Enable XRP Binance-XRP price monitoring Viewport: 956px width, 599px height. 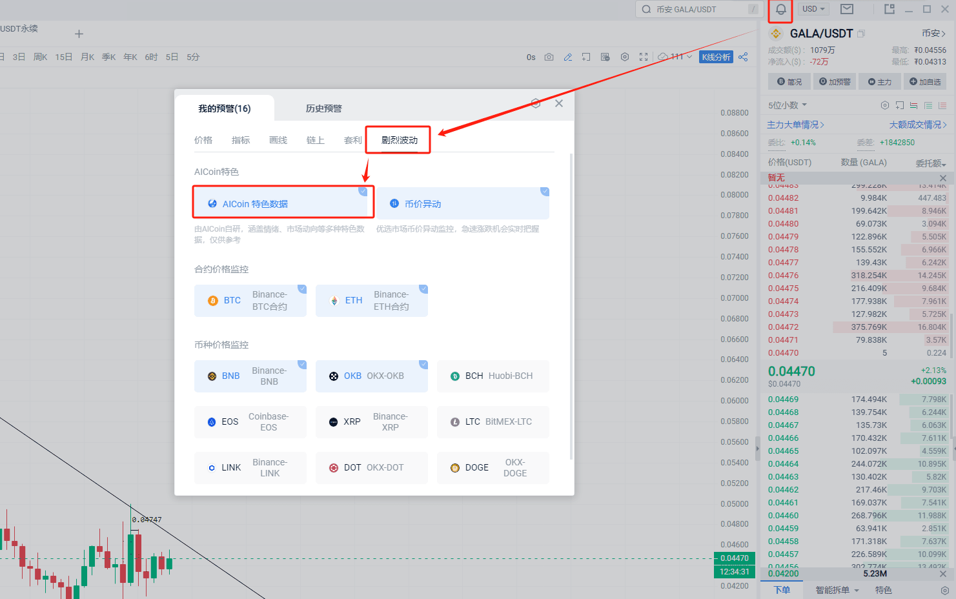372,422
